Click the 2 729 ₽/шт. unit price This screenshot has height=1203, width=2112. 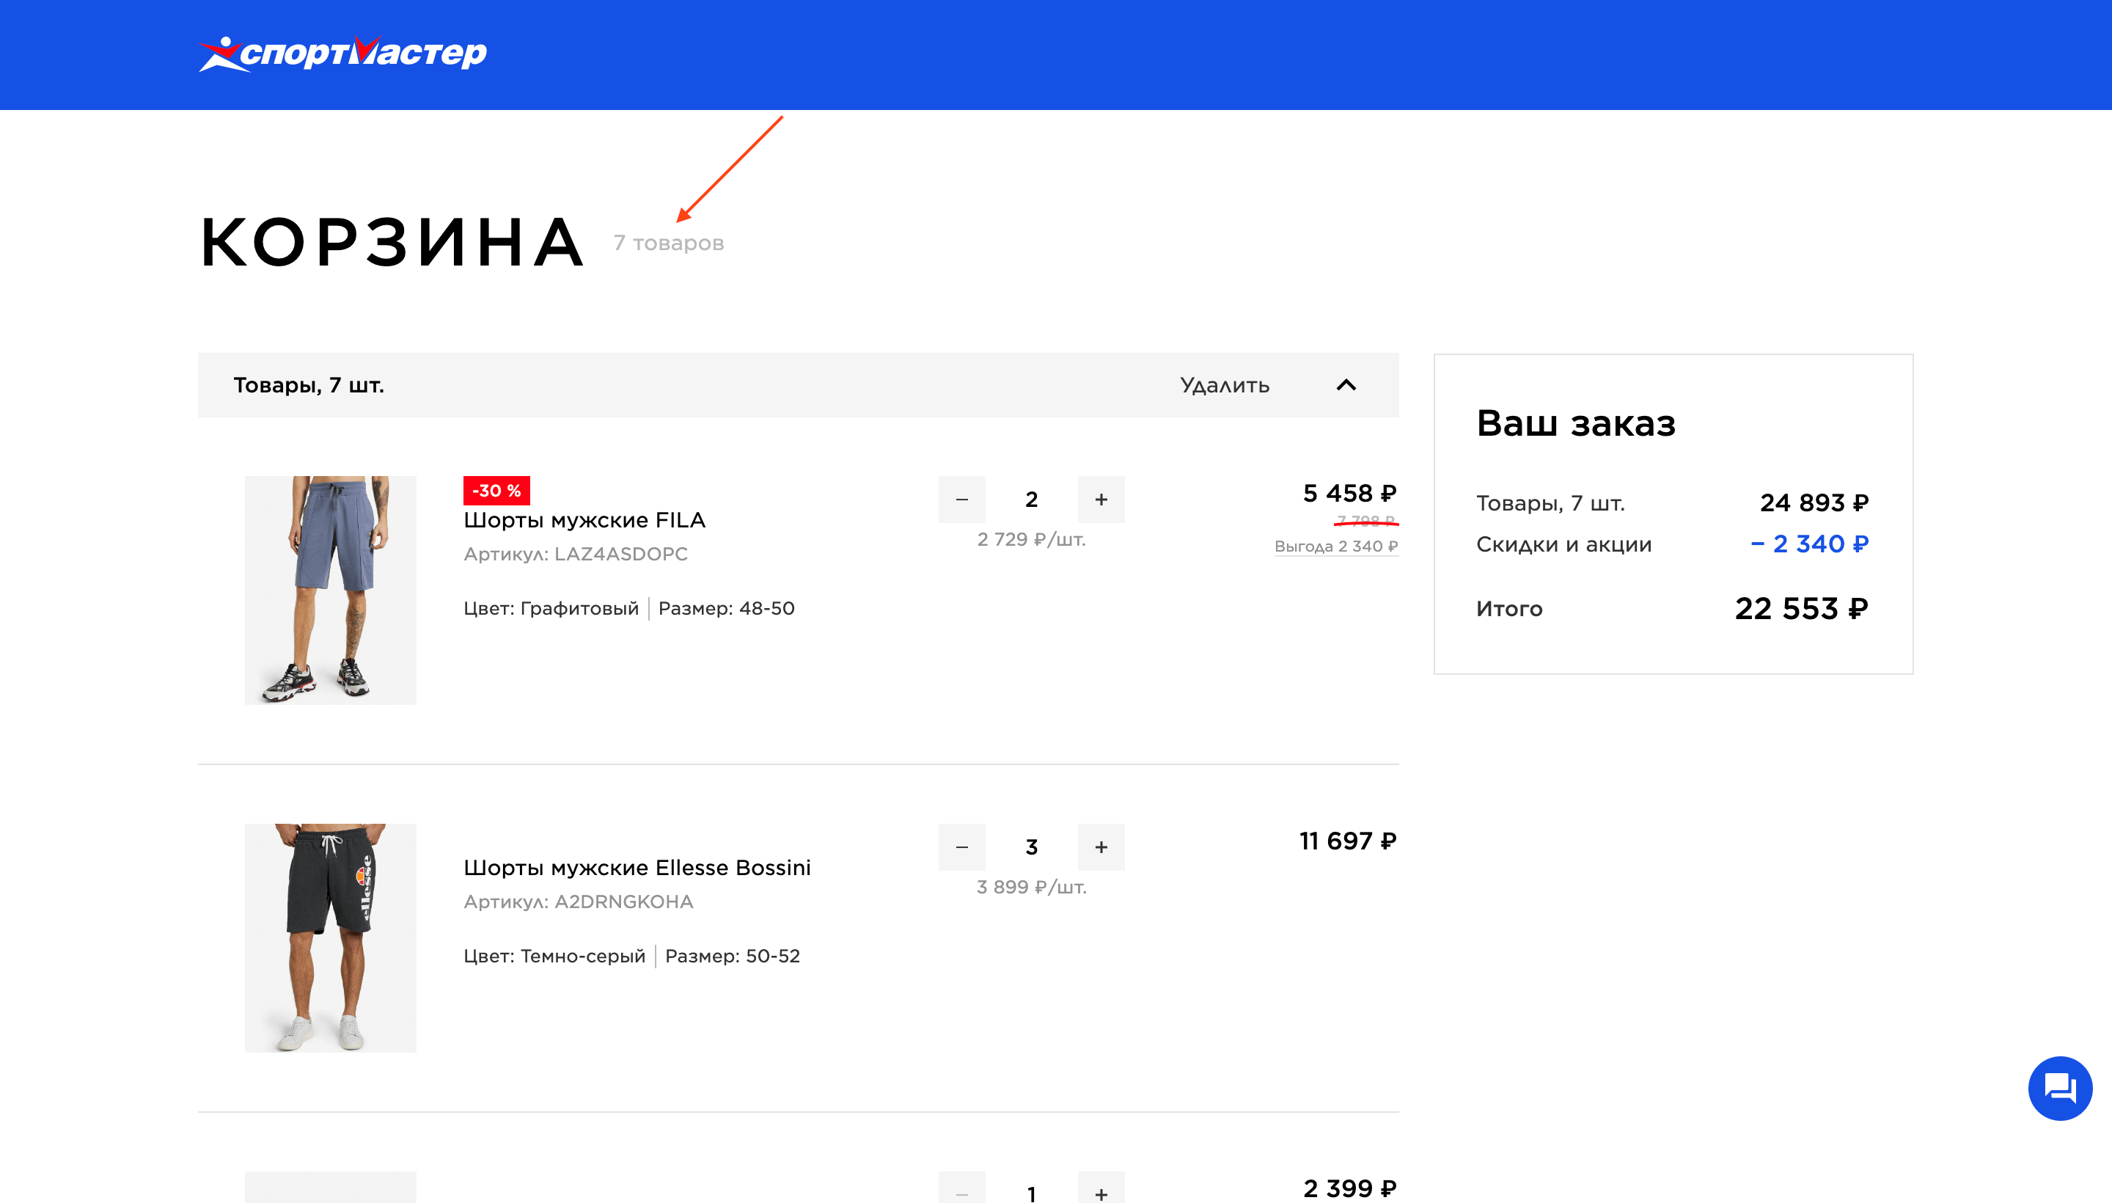click(x=1031, y=540)
